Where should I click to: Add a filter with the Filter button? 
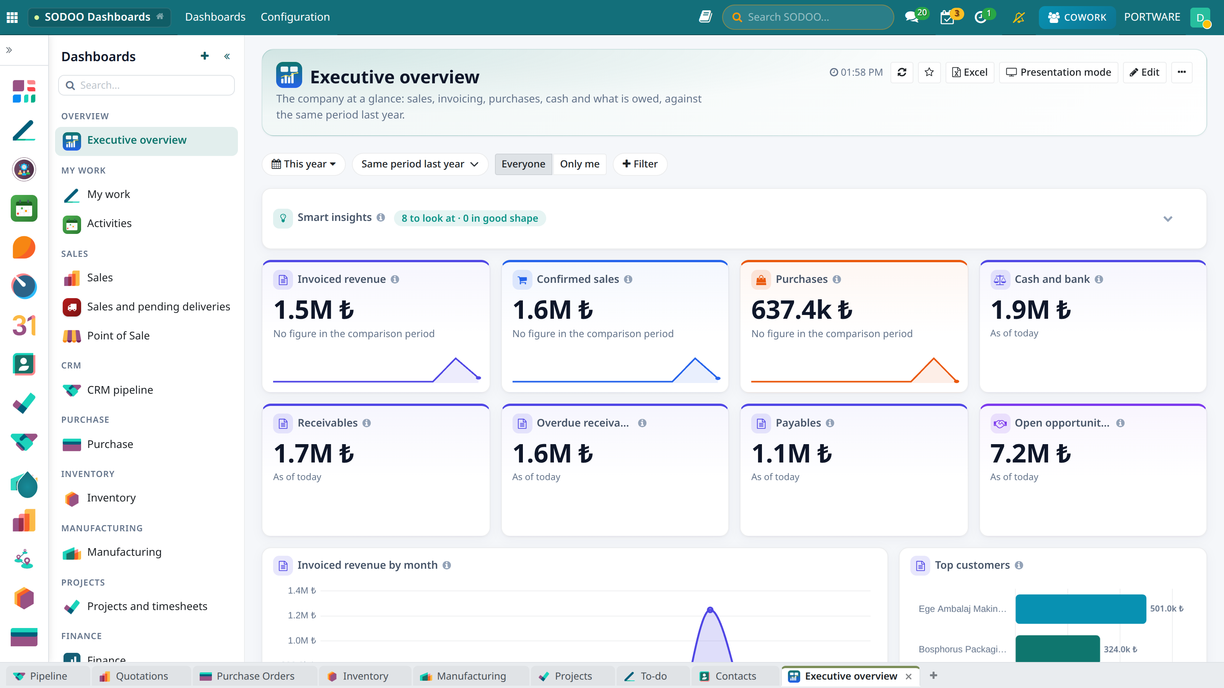[640, 164]
